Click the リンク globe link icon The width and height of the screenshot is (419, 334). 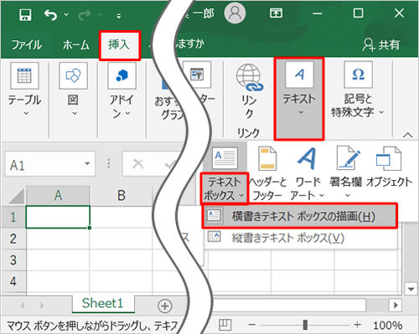tap(249, 77)
